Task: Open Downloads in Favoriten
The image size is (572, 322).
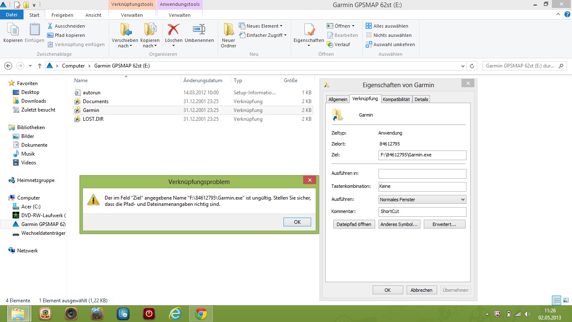Action: tap(33, 101)
